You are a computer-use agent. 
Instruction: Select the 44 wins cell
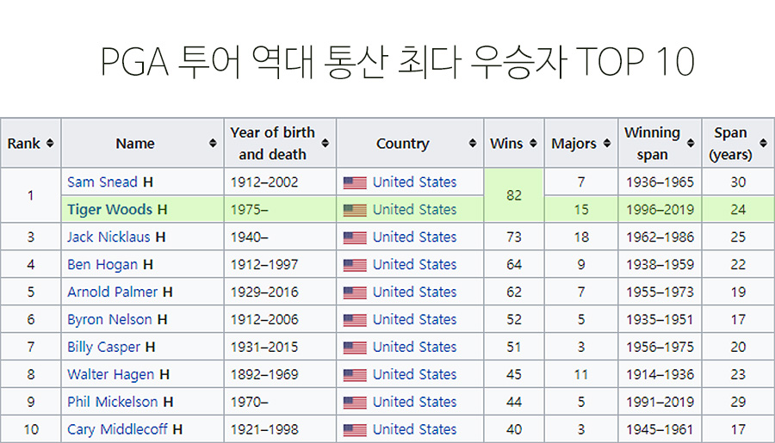point(514,402)
